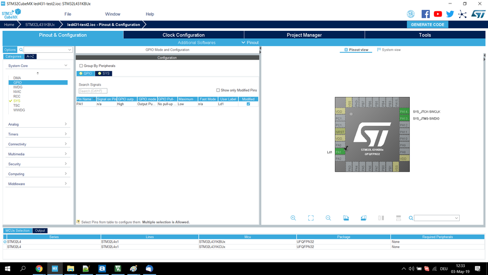Image resolution: width=488 pixels, height=275 pixels.
Task: Toggle Modified checkbox for PA1 row
Action: pos(248,104)
